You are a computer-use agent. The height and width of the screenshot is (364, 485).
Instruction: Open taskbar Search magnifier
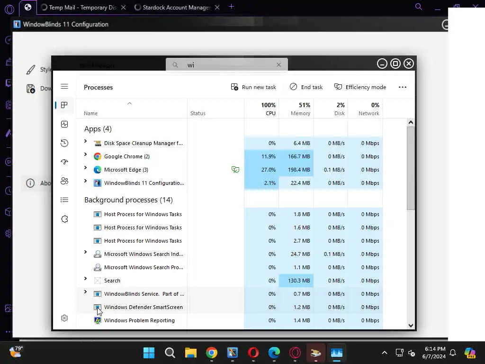(170, 353)
